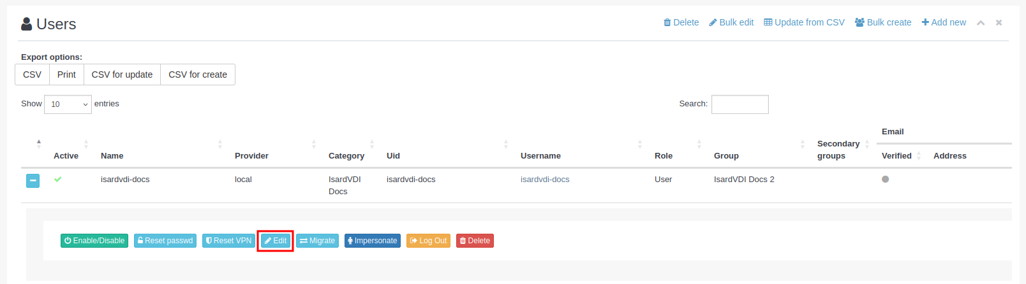
Task: Sort table by Name column header
Action: click(112, 156)
